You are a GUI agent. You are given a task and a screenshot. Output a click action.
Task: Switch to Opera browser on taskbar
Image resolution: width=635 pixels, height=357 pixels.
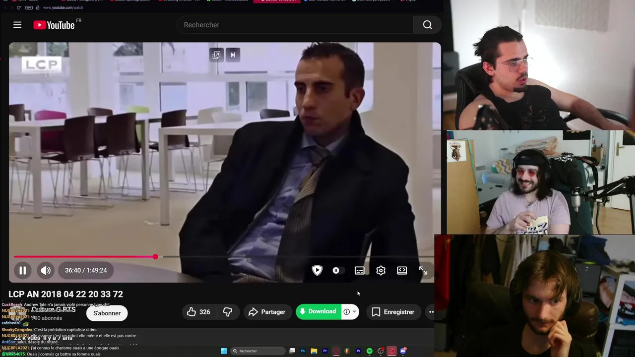pos(336,351)
